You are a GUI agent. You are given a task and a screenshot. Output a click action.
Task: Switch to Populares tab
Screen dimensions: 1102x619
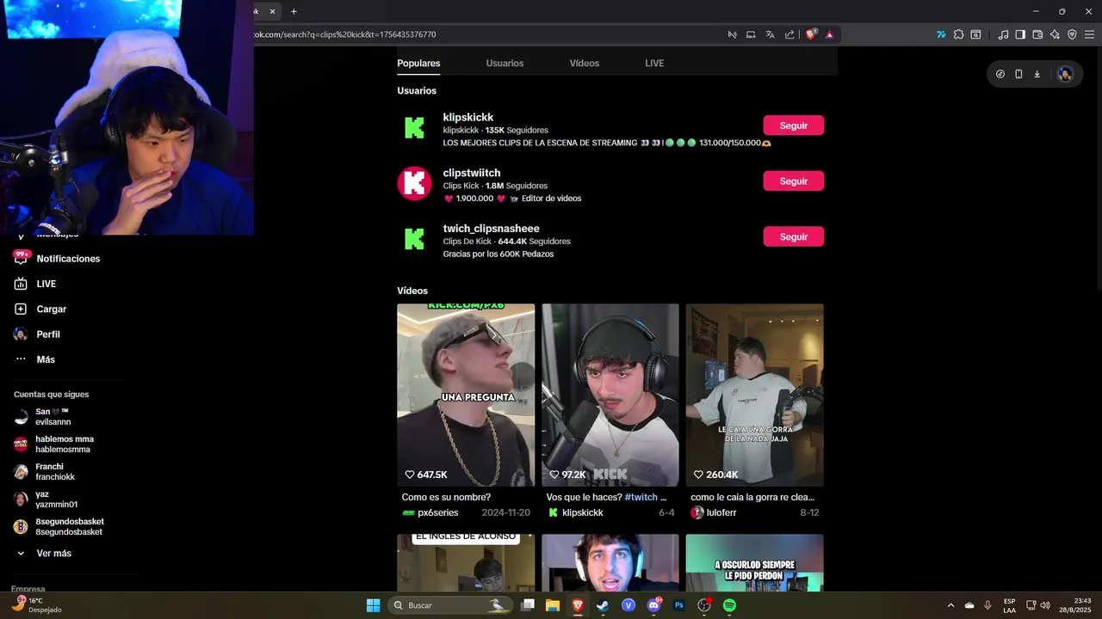click(x=418, y=63)
